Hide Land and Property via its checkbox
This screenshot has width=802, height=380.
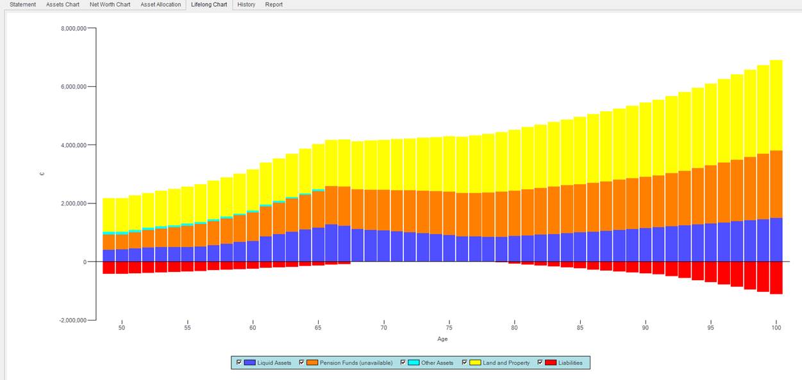tap(464, 363)
